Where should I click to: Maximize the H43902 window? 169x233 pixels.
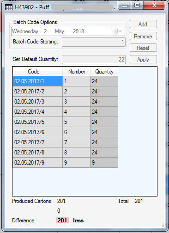click(137, 6)
